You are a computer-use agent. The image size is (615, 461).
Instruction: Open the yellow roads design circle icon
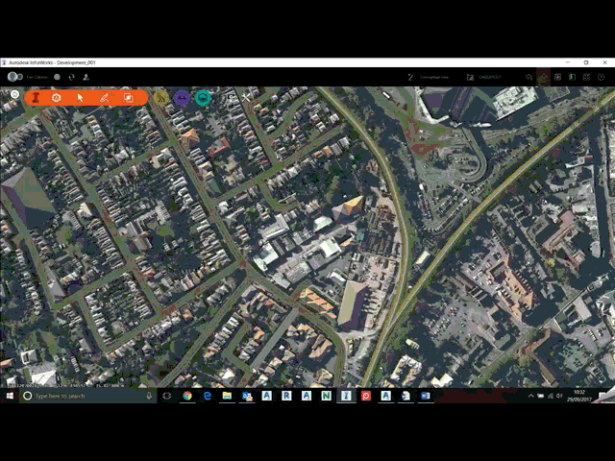[x=161, y=98]
